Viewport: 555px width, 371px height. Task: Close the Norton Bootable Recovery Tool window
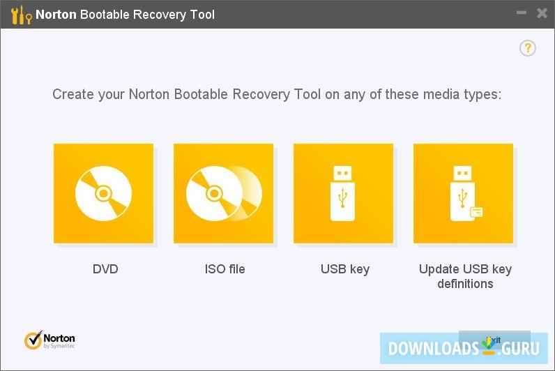[x=542, y=13]
